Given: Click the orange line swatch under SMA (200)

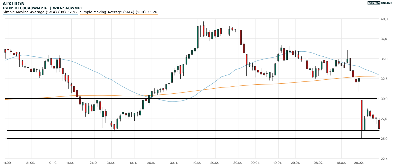Looking at the screenshot, I should click(118, 15).
